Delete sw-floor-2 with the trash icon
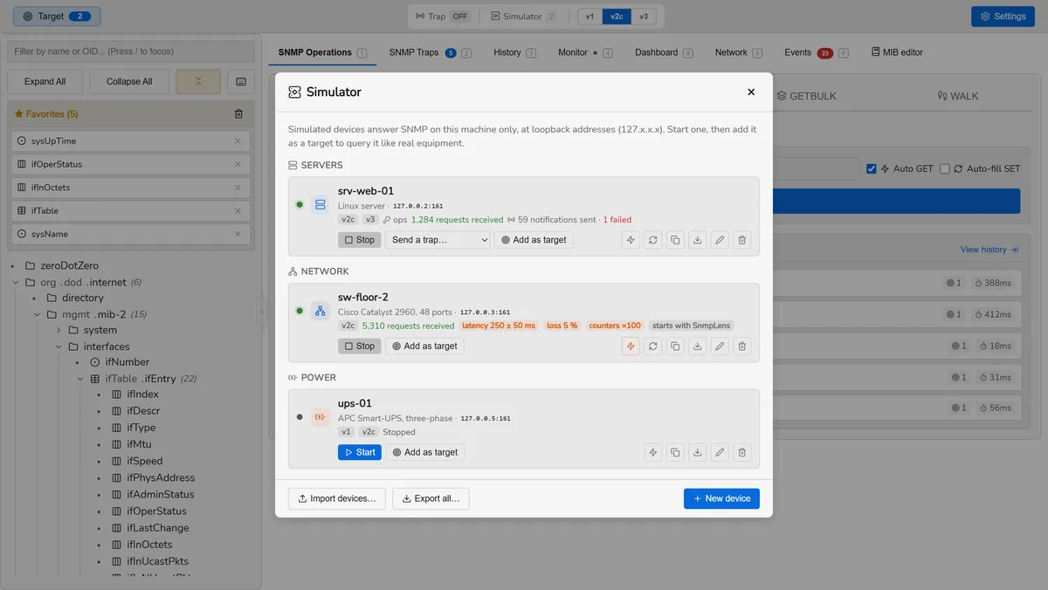 pyautogui.click(x=742, y=346)
